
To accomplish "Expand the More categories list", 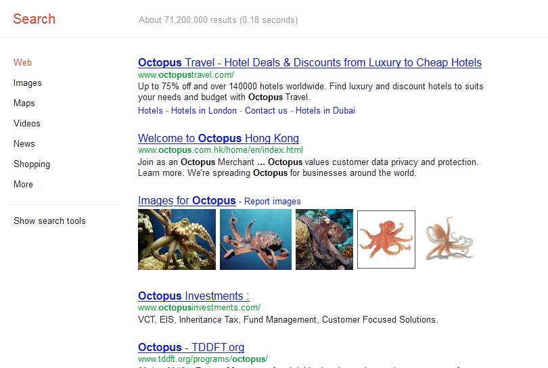I will [x=24, y=184].
